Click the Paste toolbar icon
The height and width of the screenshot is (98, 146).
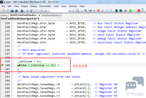pos(36,11)
